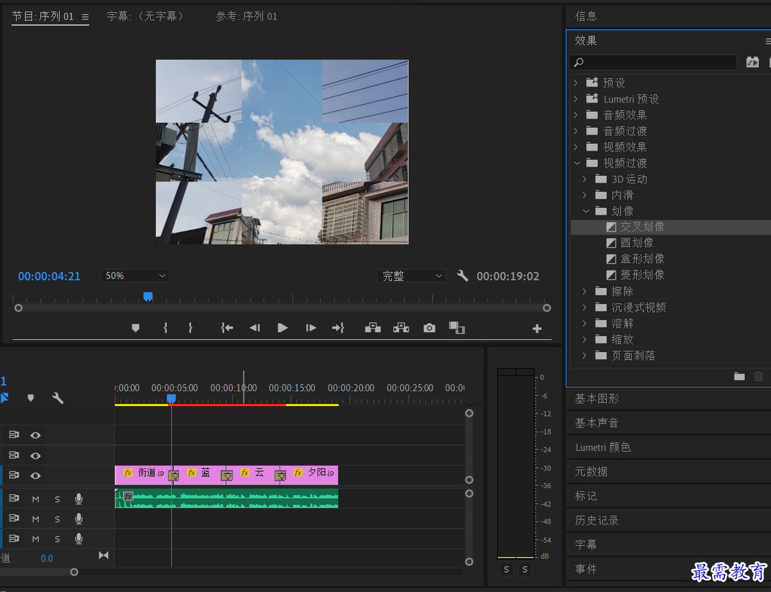771x592 pixels.
Task: Create new custom bin in Effects panel
Action: point(740,376)
